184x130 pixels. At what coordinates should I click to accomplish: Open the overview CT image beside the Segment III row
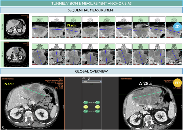[x=16, y=54]
